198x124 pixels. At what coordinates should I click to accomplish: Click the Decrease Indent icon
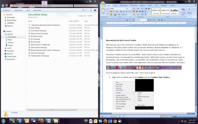(146, 9)
